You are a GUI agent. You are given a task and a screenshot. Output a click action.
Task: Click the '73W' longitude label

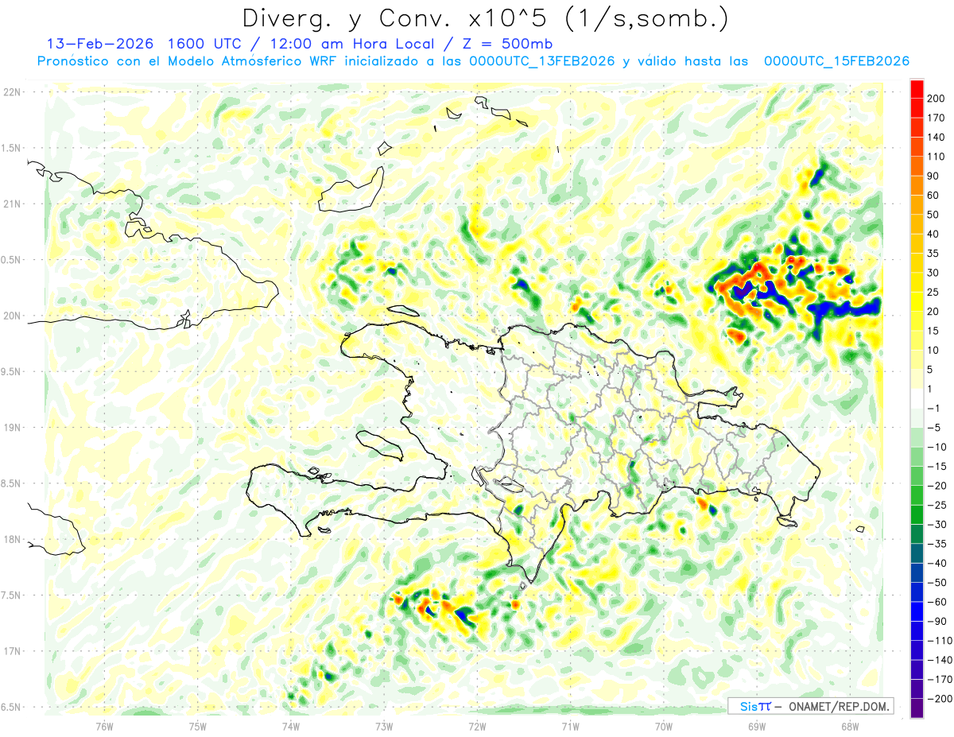tap(384, 726)
